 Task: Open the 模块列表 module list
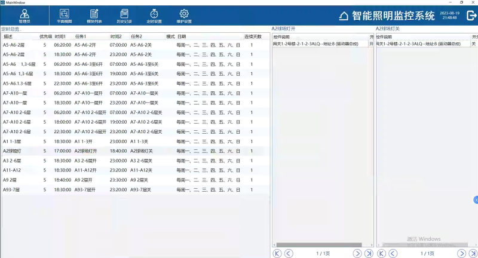(94, 16)
